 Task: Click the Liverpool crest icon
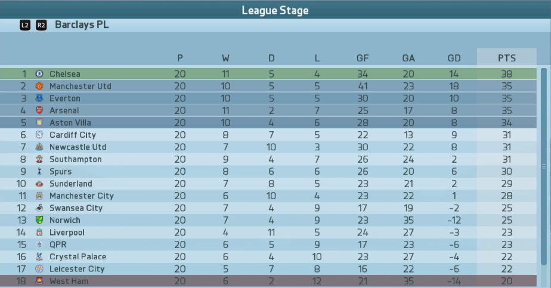pyautogui.click(x=39, y=232)
